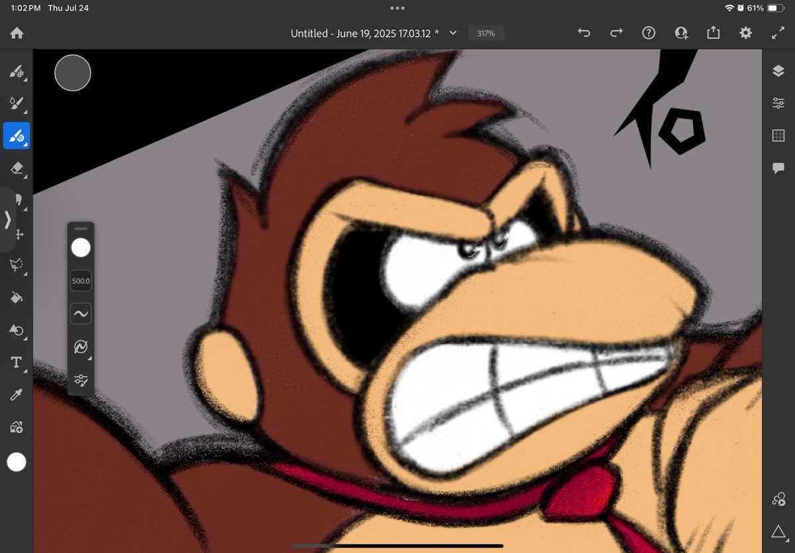795x553 pixels.
Task: Select the Vector brushes tool
Action: pos(17,135)
